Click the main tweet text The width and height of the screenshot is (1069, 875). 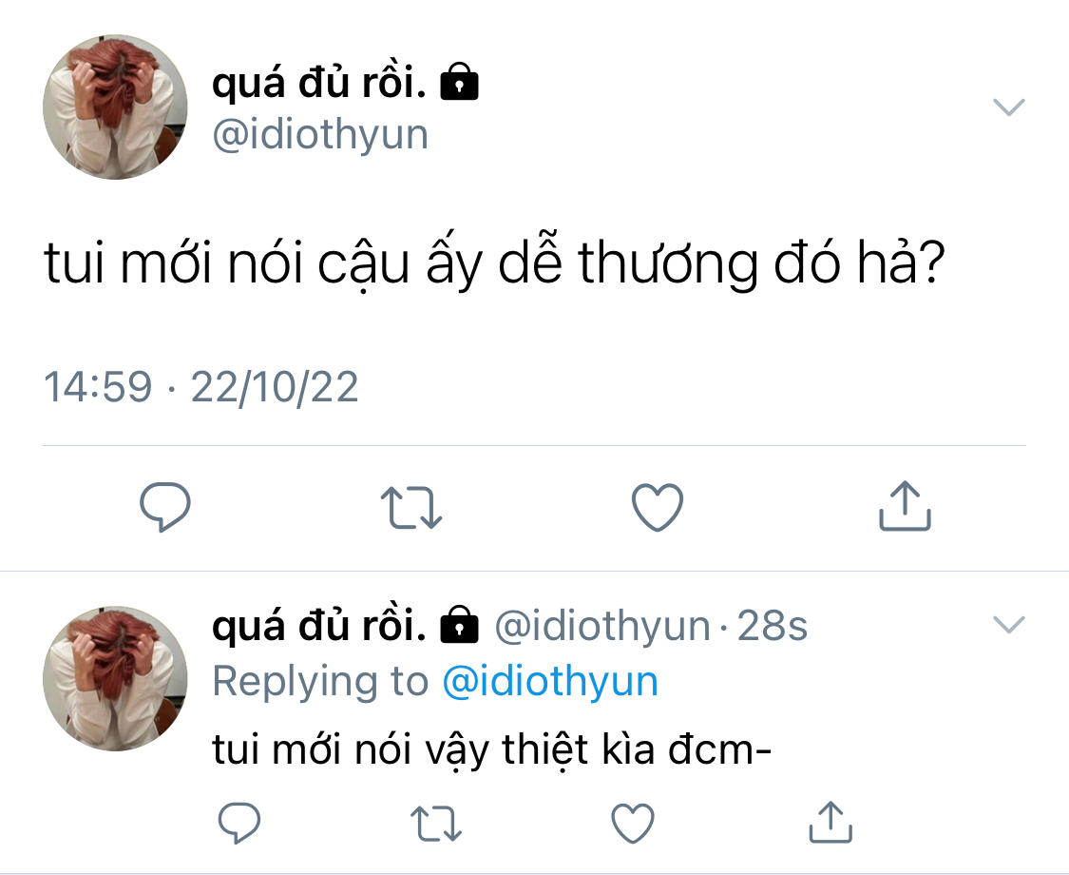[x=492, y=265]
